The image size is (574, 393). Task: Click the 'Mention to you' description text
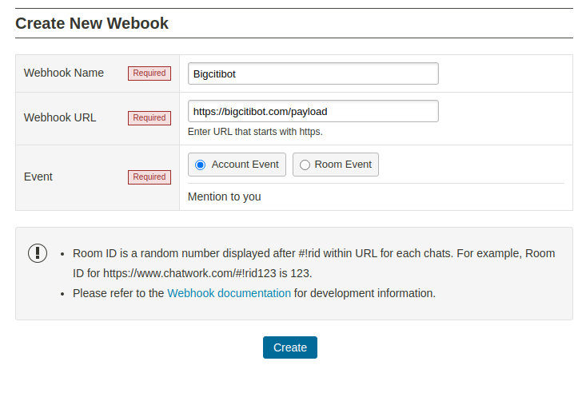point(224,196)
